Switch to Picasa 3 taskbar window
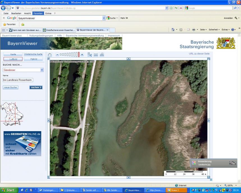 176,190
